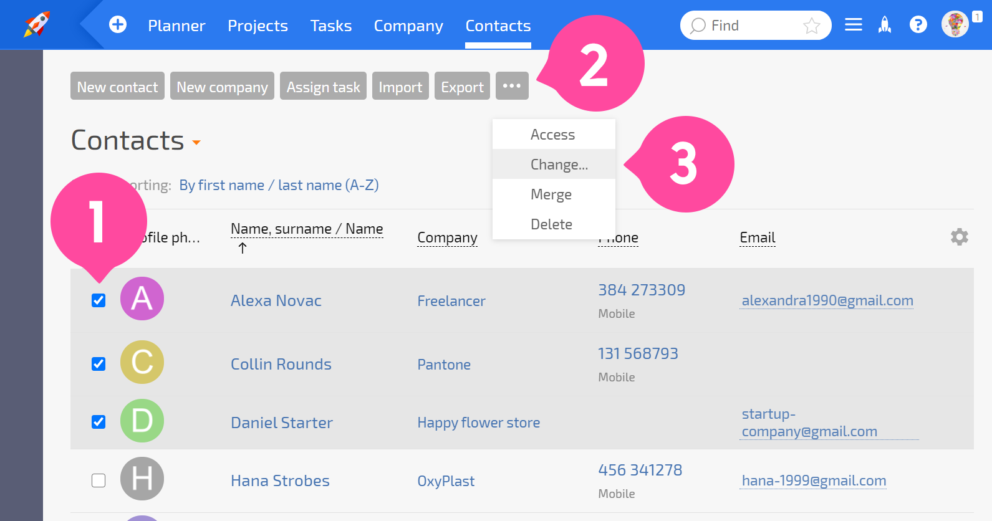Open the user profile avatar
Screen dimensions: 992x521
click(955, 24)
